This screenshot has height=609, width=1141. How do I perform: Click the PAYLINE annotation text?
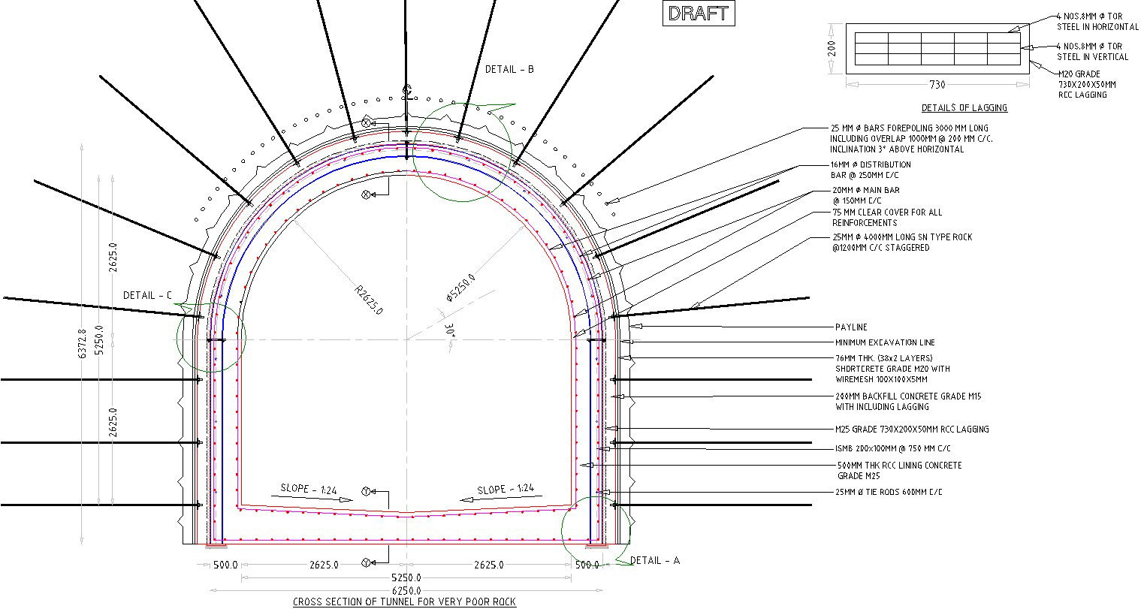pos(850,327)
